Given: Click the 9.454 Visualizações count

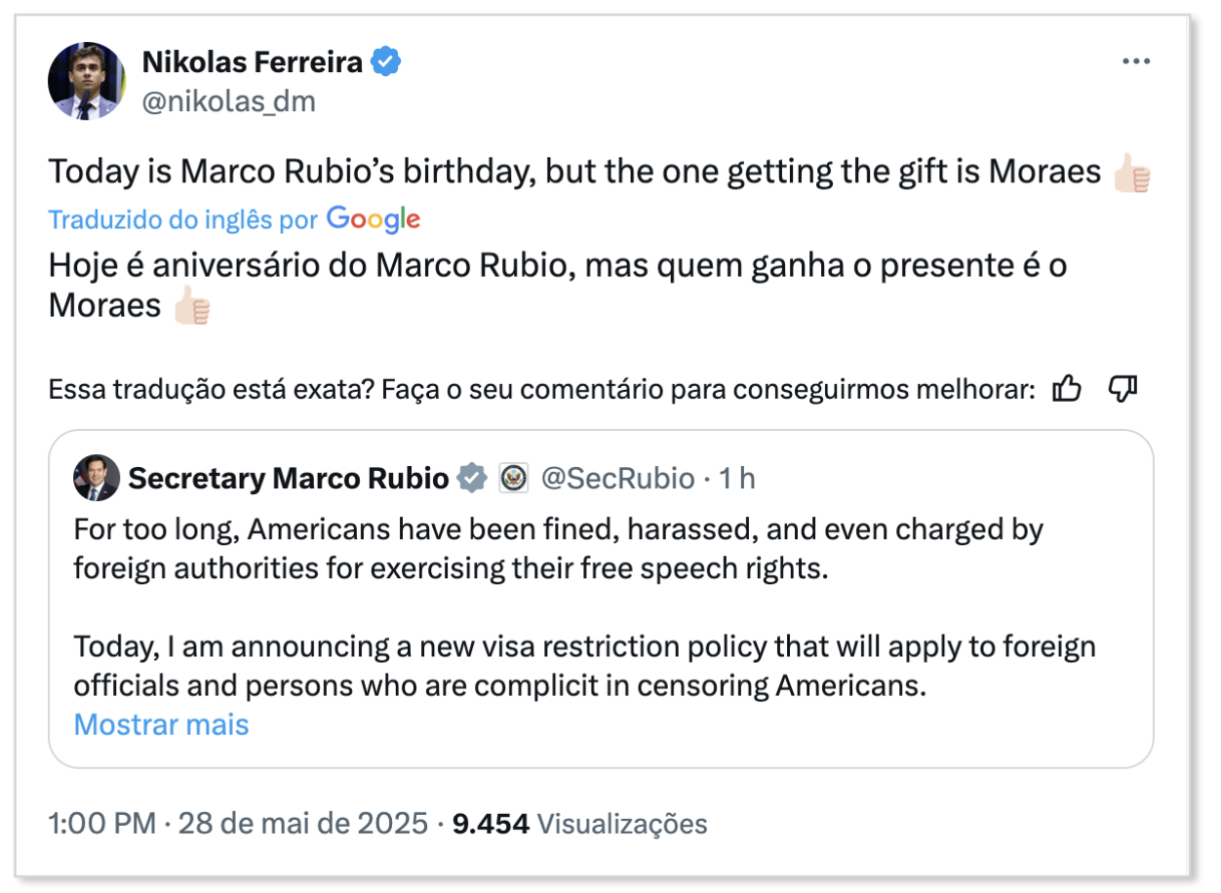Looking at the screenshot, I should pyautogui.click(x=579, y=824).
